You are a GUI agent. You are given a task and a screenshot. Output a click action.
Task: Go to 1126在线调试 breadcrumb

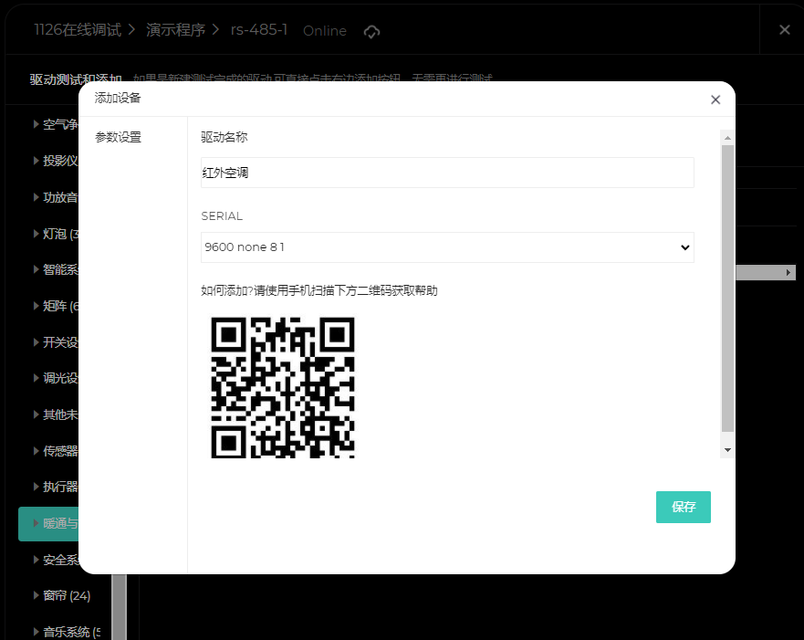click(x=78, y=30)
